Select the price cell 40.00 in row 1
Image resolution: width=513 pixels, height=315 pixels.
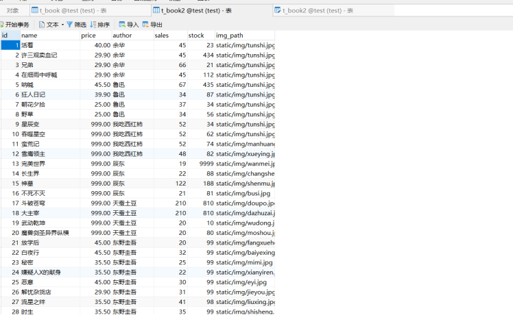coord(95,45)
